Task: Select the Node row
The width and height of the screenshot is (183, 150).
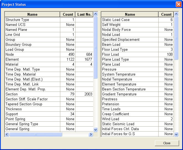Action: 32,55
